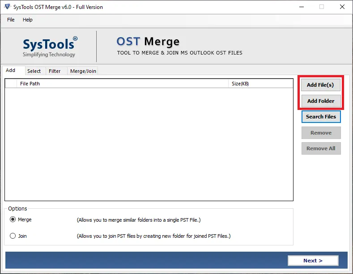The width and height of the screenshot is (353, 274).
Task: Click the 'Simplifying Technology' tagline
Action: coord(49,55)
